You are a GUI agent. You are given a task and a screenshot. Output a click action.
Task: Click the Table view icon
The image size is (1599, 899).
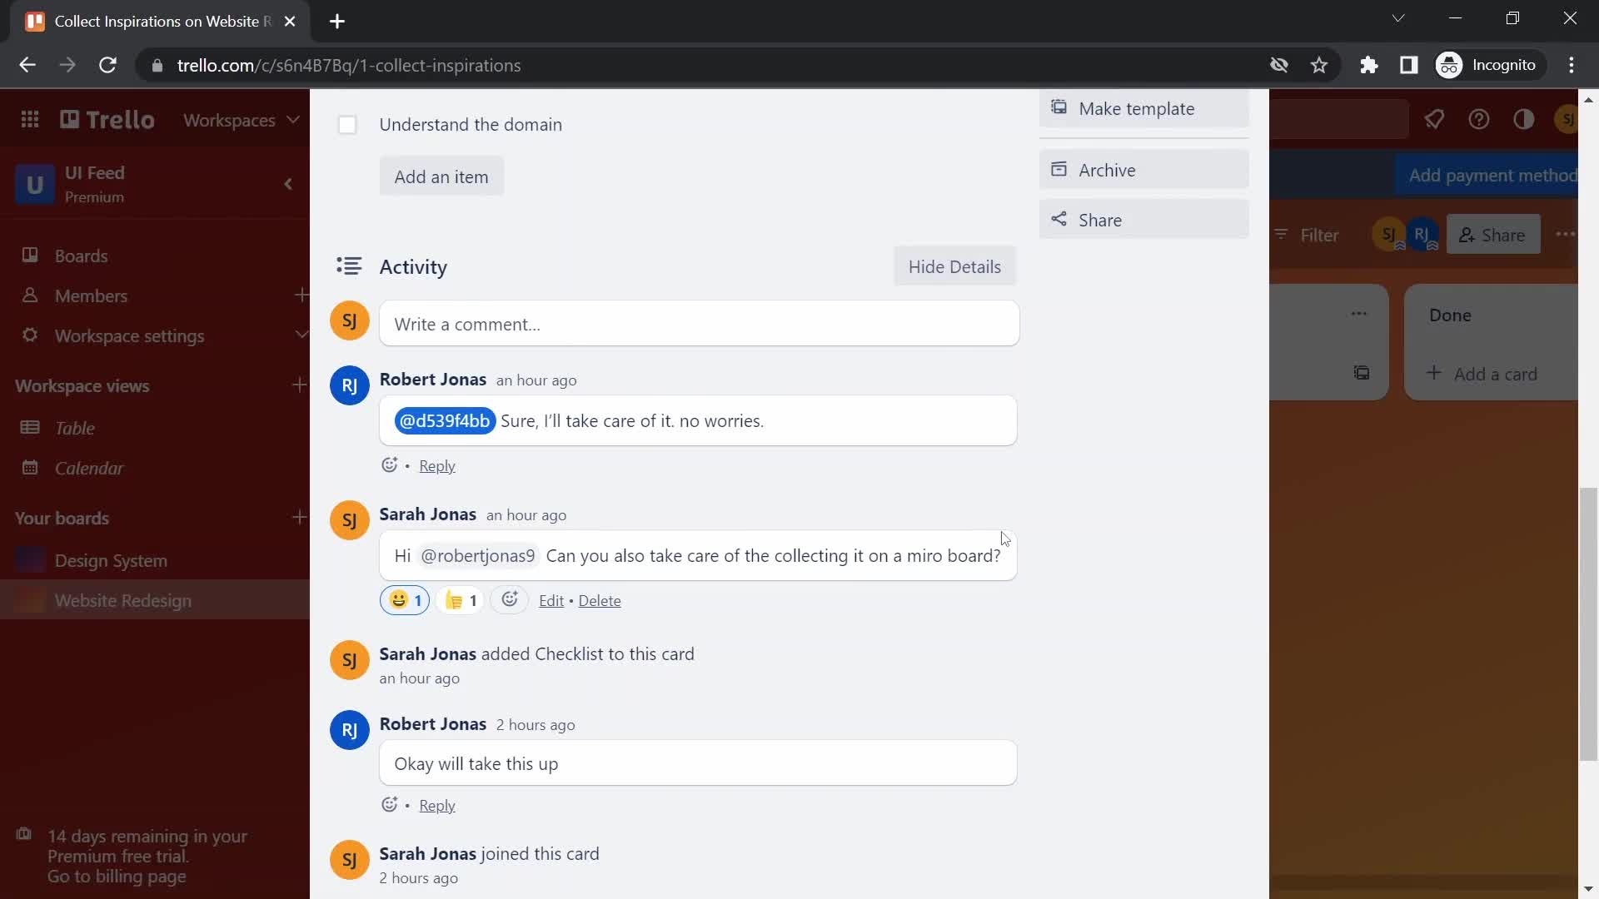click(30, 427)
